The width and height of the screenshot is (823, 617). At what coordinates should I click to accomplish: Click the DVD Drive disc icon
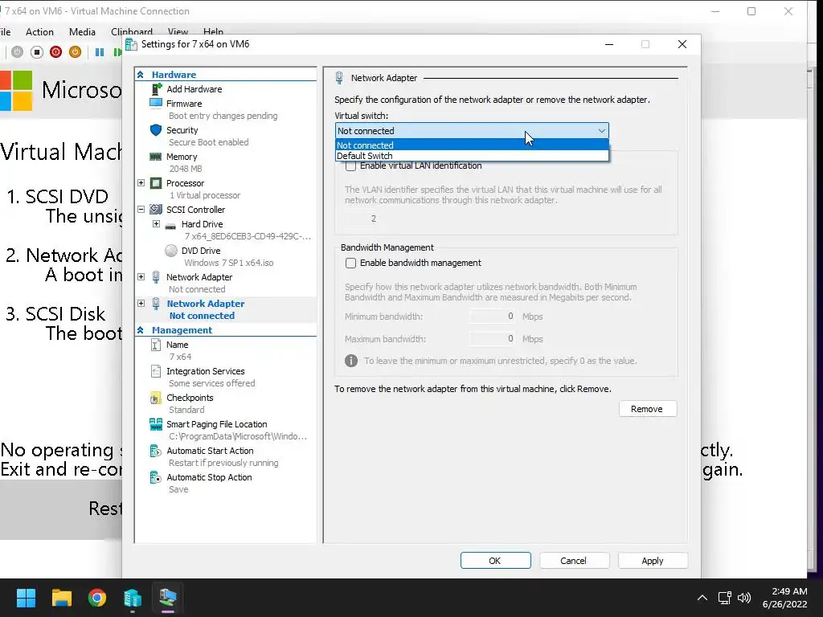171,251
